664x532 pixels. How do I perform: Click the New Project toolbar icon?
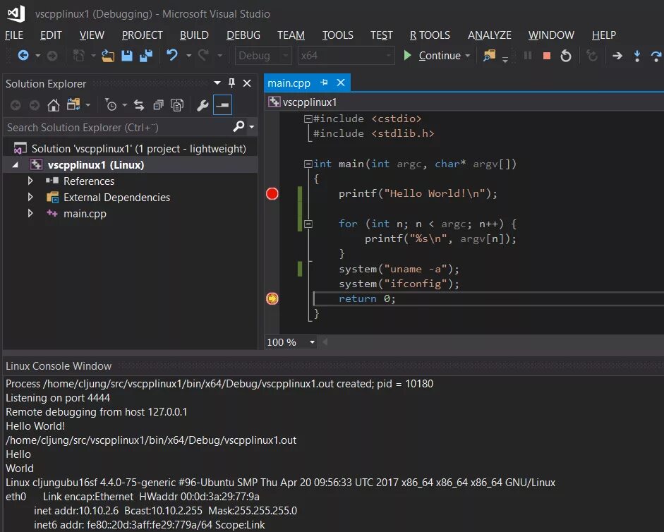pyautogui.click(x=79, y=56)
